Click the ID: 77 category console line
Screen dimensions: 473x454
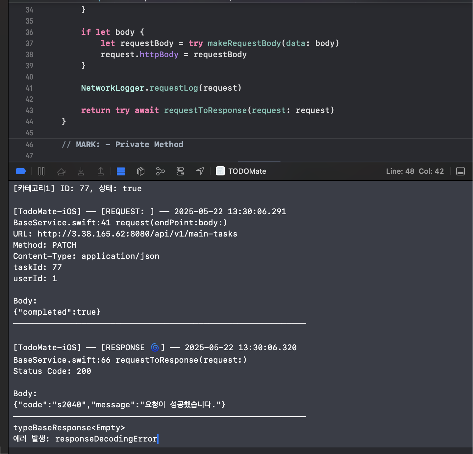click(x=77, y=189)
